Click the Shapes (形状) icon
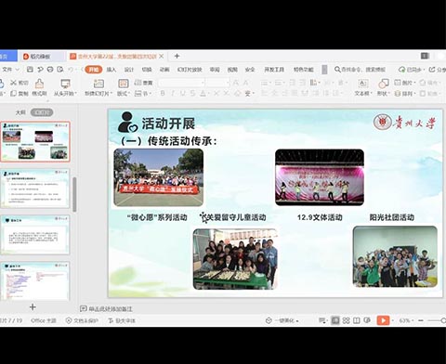This screenshot has height=364, width=446. click(384, 84)
